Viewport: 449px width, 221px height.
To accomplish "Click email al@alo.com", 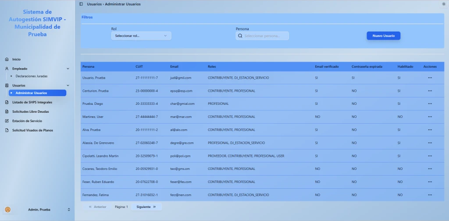I will [x=179, y=130].
